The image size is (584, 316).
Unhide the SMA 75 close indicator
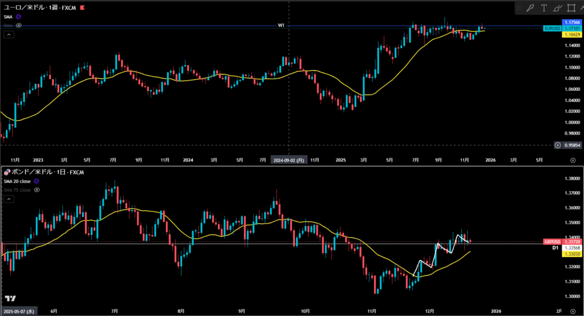(36, 189)
